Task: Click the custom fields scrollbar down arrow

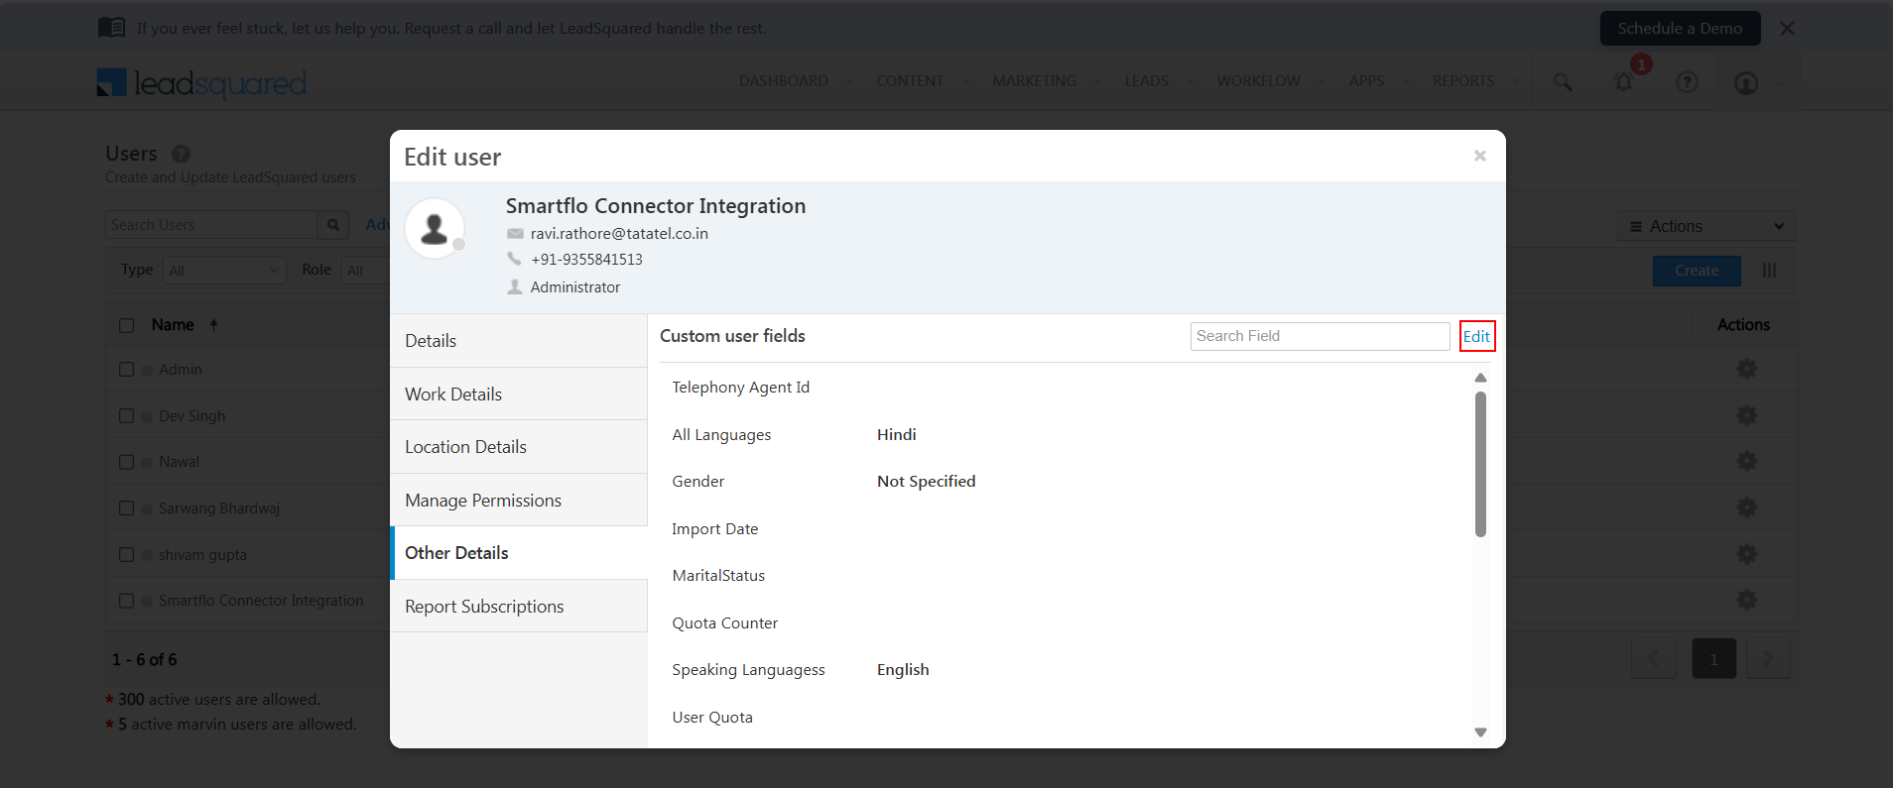Action: click(1480, 732)
